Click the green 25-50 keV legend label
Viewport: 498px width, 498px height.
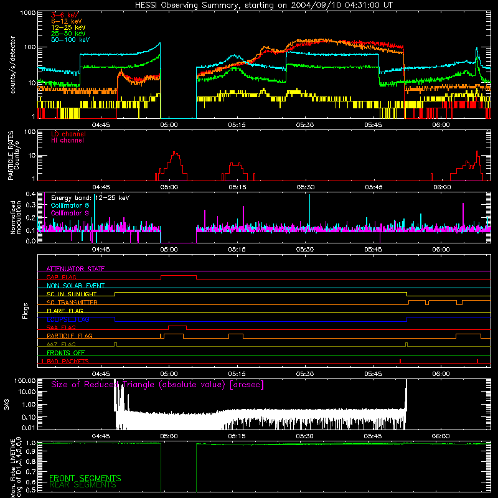(x=68, y=34)
